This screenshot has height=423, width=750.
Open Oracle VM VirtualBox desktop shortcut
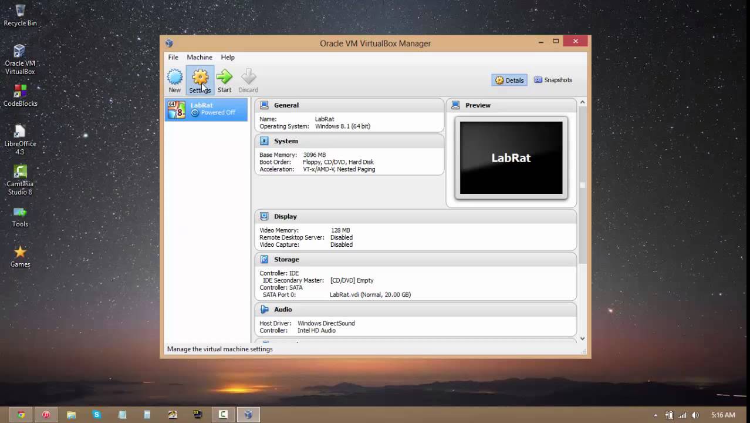[x=20, y=59]
